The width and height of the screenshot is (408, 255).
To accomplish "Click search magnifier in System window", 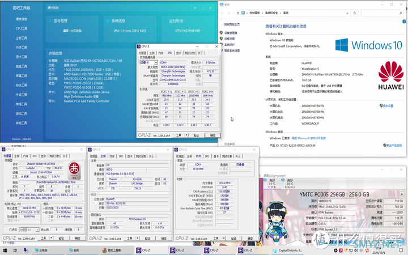I will point(401,13).
